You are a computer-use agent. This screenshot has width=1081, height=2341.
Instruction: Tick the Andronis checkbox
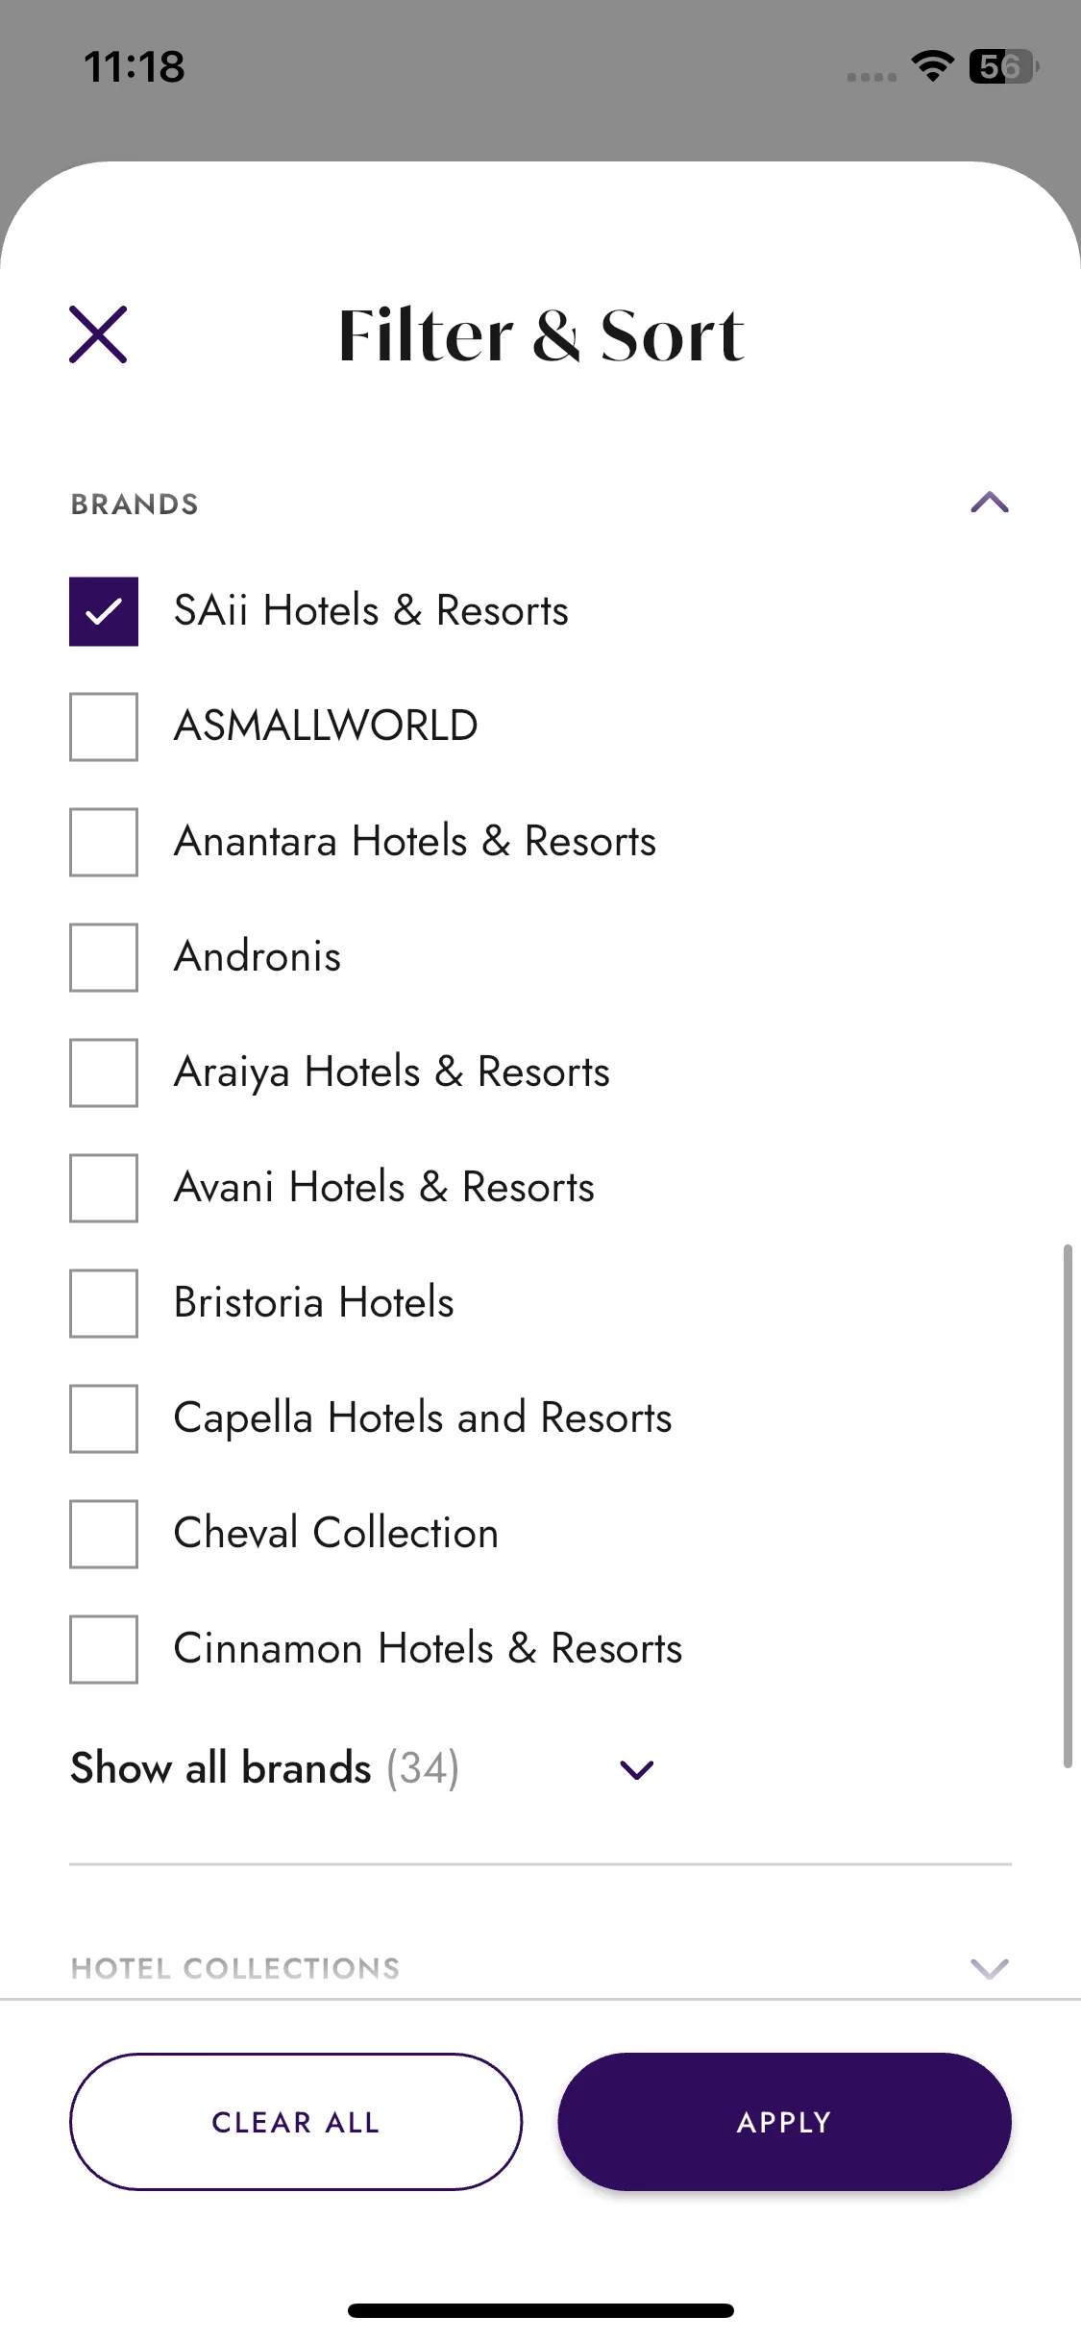[104, 957]
